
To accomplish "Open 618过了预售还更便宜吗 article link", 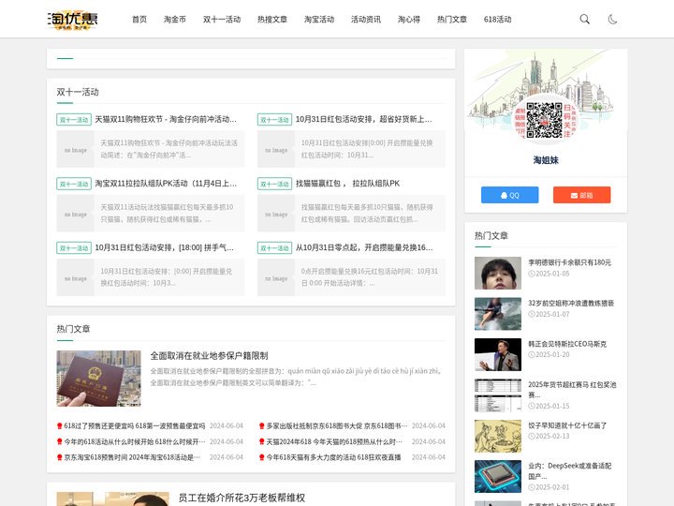I will 135,425.
